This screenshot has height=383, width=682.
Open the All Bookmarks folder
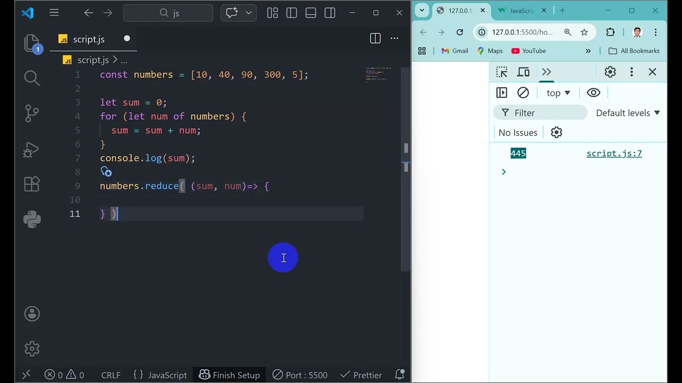634,51
